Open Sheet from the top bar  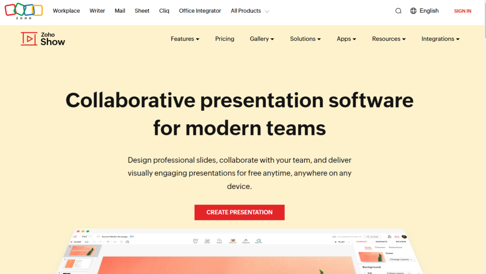coord(142,11)
